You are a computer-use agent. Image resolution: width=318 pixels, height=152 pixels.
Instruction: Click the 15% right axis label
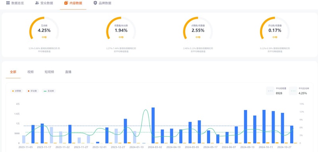pyautogui.click(x=302, y=104)
